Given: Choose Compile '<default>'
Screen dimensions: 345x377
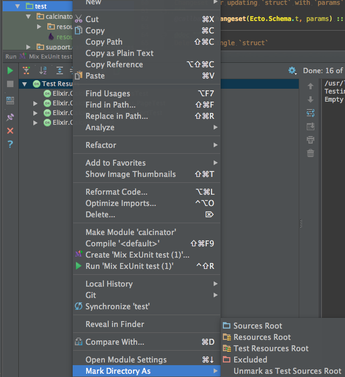Looking at the screenshot, I should coord(147,244).
